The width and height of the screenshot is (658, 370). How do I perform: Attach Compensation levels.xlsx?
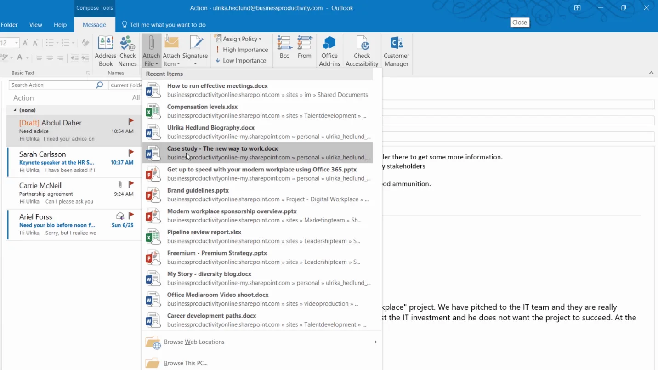click(257, 111)
